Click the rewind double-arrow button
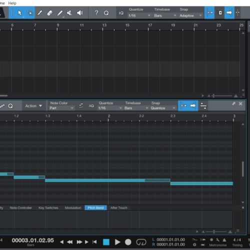The height and width of the screenshot is (250, 250). click(70, 242)
